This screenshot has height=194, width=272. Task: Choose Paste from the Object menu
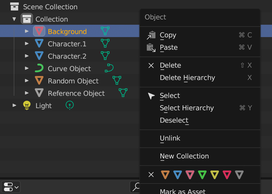tap(200, 48)
